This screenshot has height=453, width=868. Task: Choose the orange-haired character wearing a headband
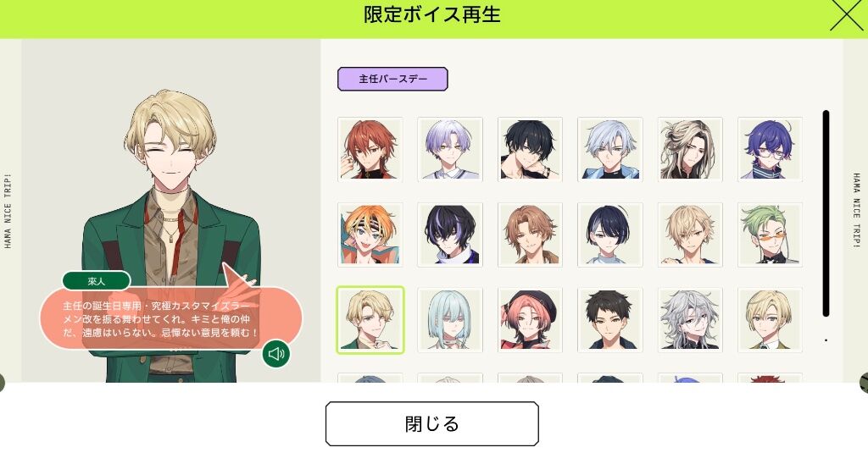coord(370,235)
